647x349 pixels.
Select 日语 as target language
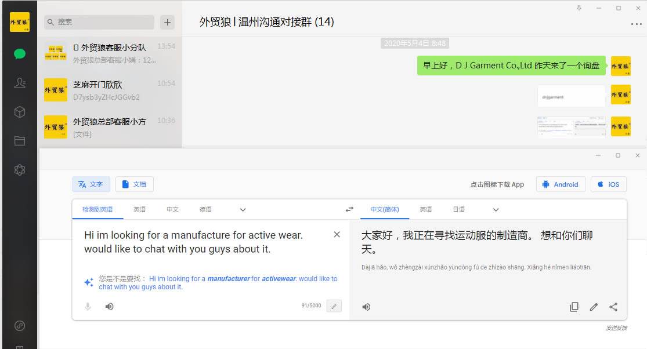pyautogui.click(x=459, y=209)
